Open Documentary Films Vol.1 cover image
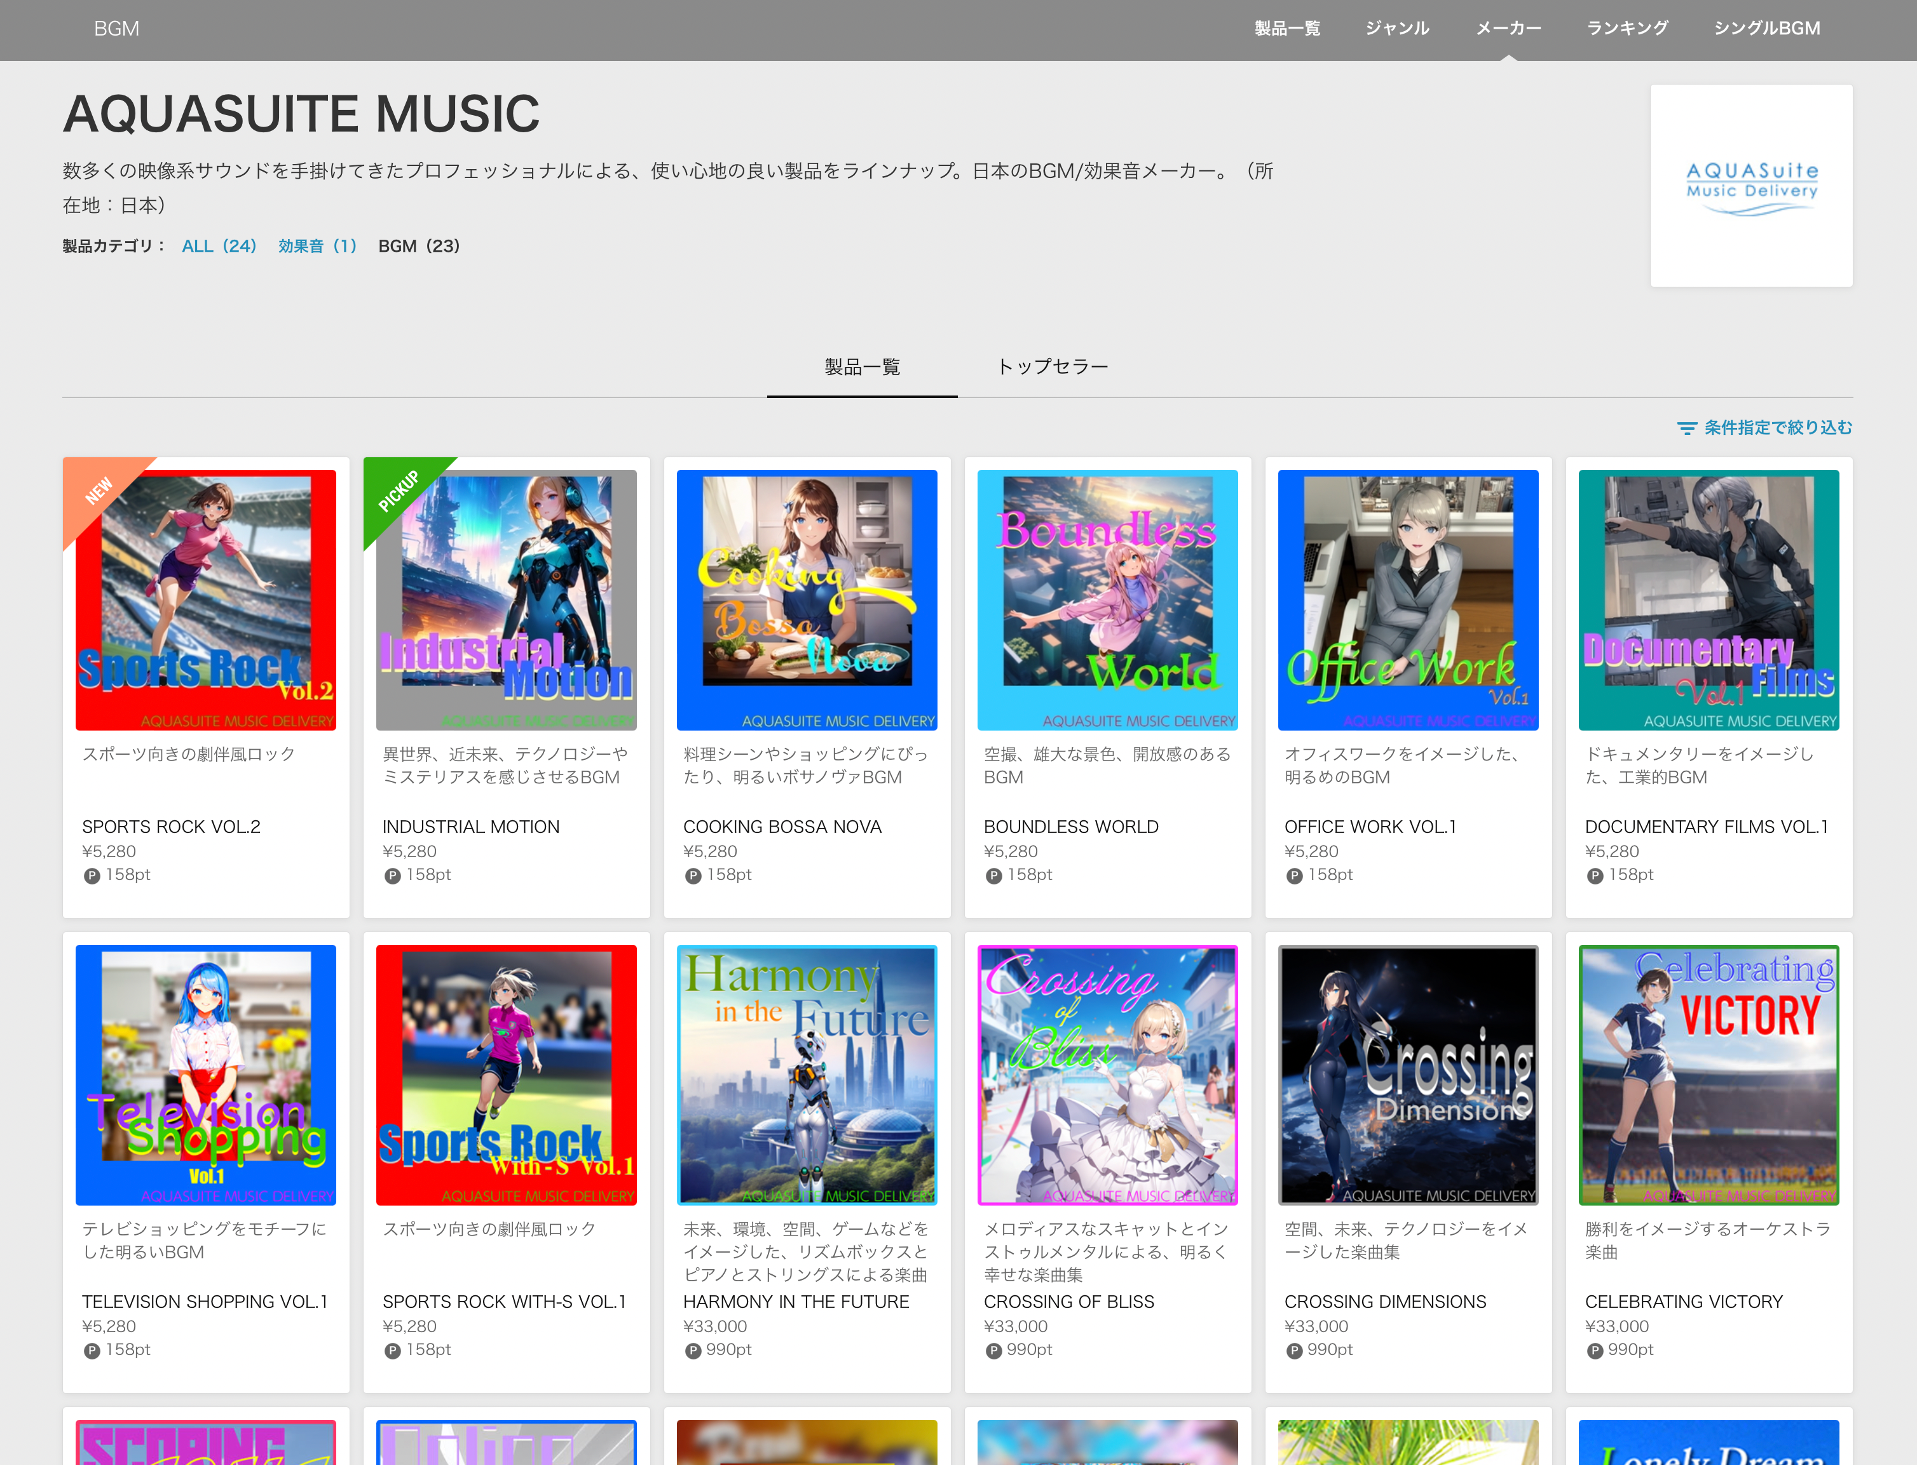The image size is (1917, 1465). pyautogui.click(x=1710, y=600)
